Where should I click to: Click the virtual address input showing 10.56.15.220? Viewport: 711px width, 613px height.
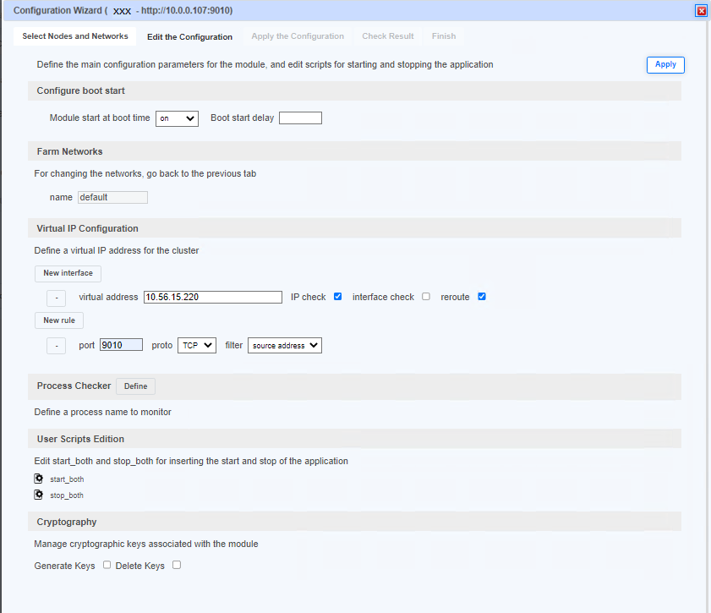point(212,297)
